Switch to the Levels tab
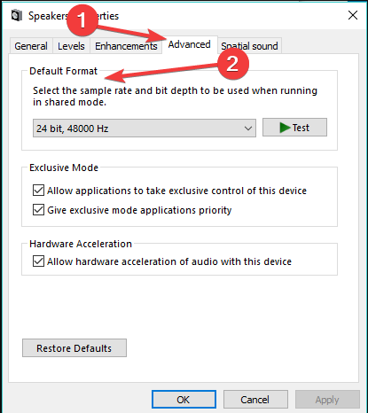This screenshot has width=368, height=413. 71,46
